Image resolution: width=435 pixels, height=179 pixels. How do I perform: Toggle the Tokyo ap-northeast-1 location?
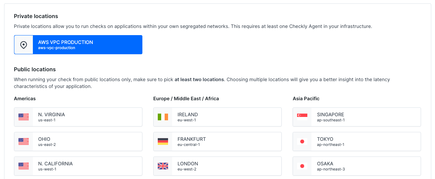[366, 141]
